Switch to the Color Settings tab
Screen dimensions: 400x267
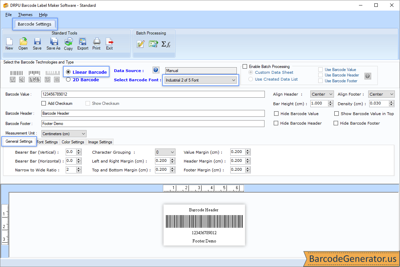pyautogui.click(x=73, y=142)
